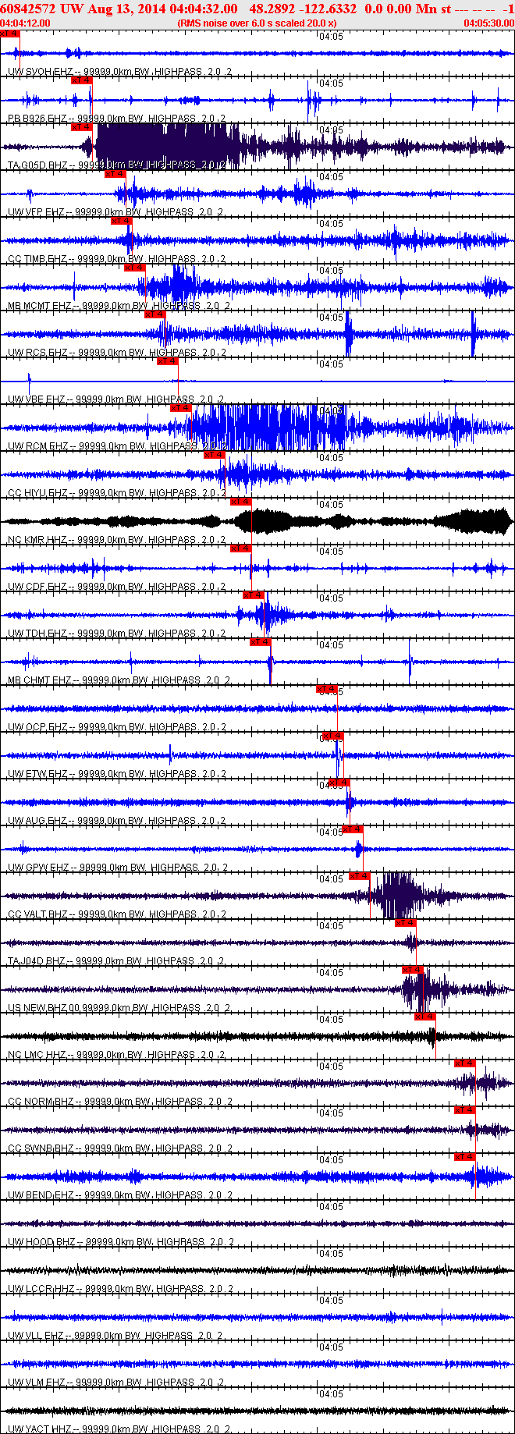Click the 'UW OCP EHZ' station label

click(x=37, y=727)
